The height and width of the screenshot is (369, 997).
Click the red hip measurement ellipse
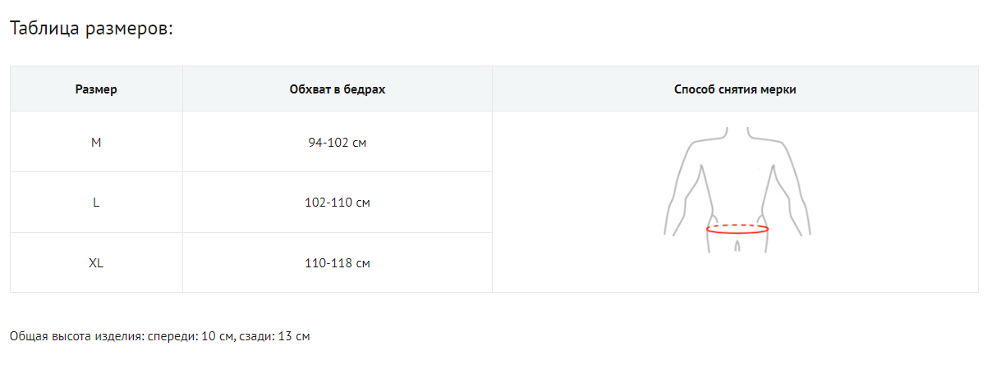737,230
